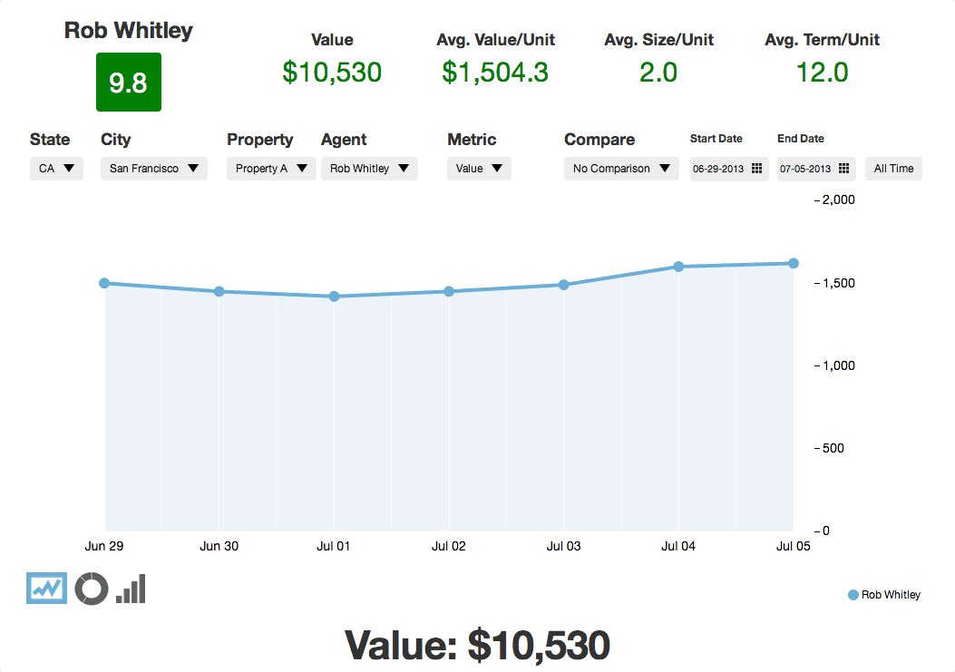Screen dimensions: 955x672
Task: Select the Jul 01 data point on chart
Action: pyautogui.click(x=334, y=297)
